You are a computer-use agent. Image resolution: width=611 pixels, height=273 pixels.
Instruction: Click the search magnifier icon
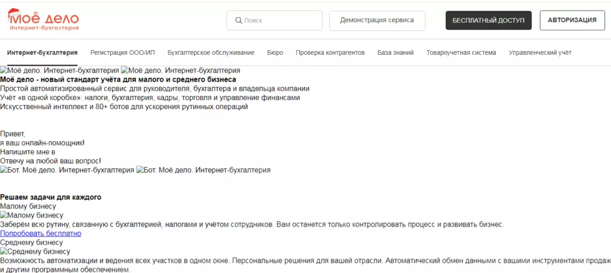[239, 20]
